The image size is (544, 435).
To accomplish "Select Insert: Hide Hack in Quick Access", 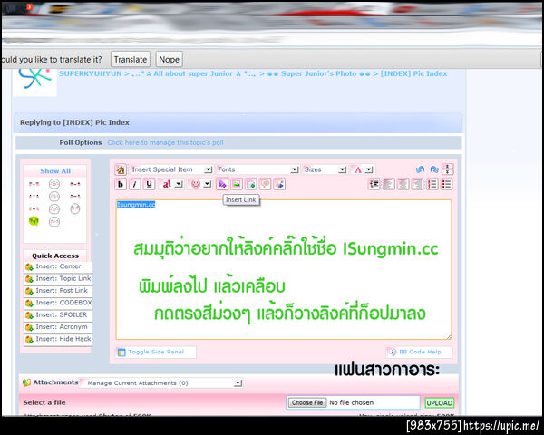I will 58,339.
